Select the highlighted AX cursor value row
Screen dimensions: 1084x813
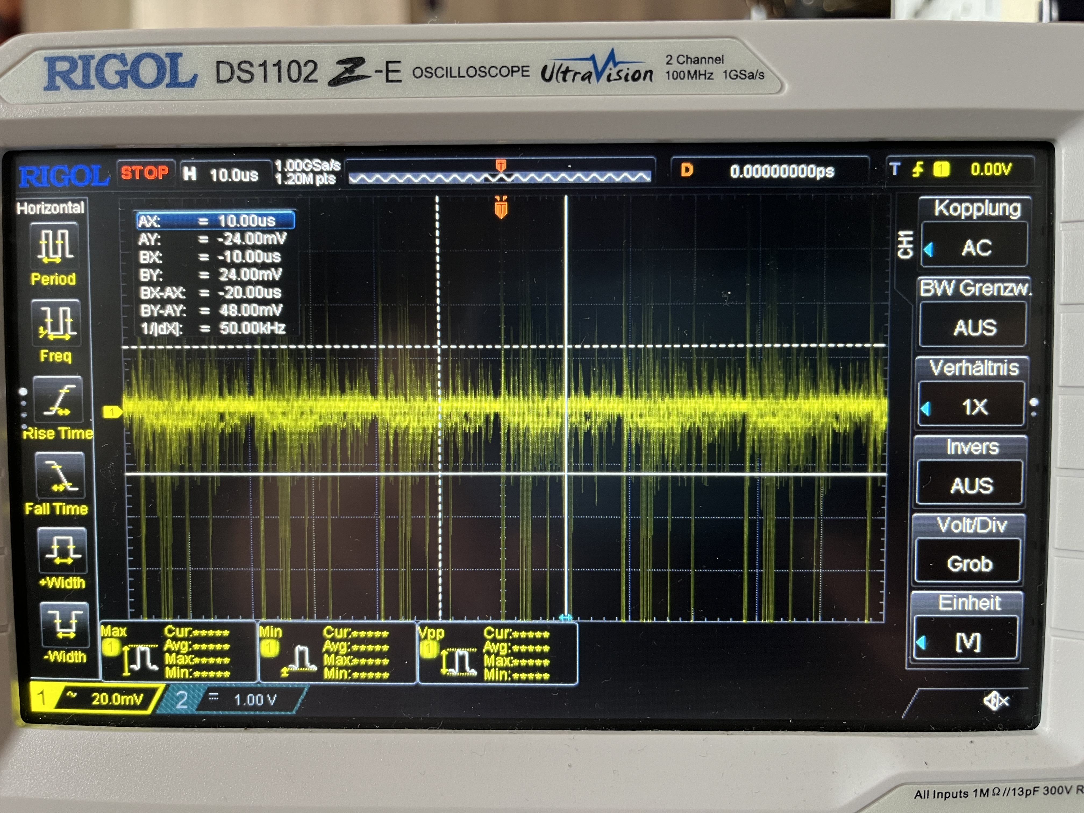tap(216, 220)
